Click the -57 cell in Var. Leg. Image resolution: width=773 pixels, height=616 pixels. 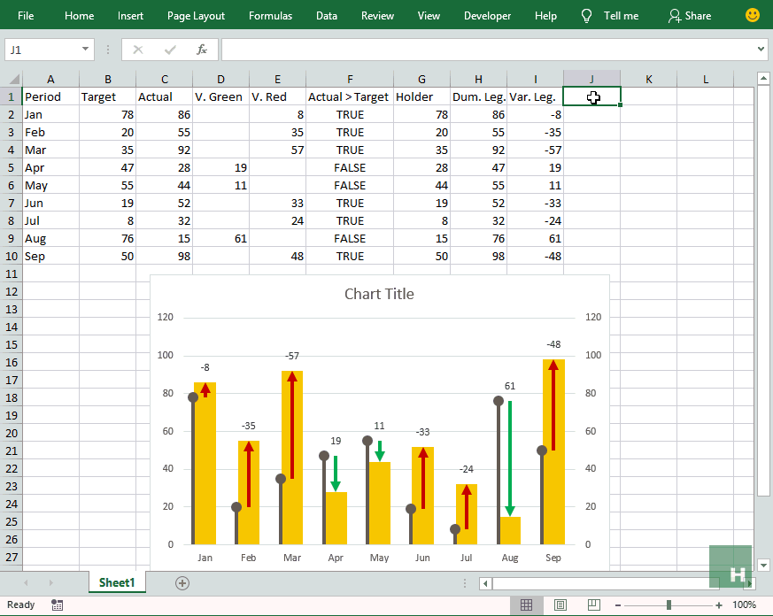535,150
